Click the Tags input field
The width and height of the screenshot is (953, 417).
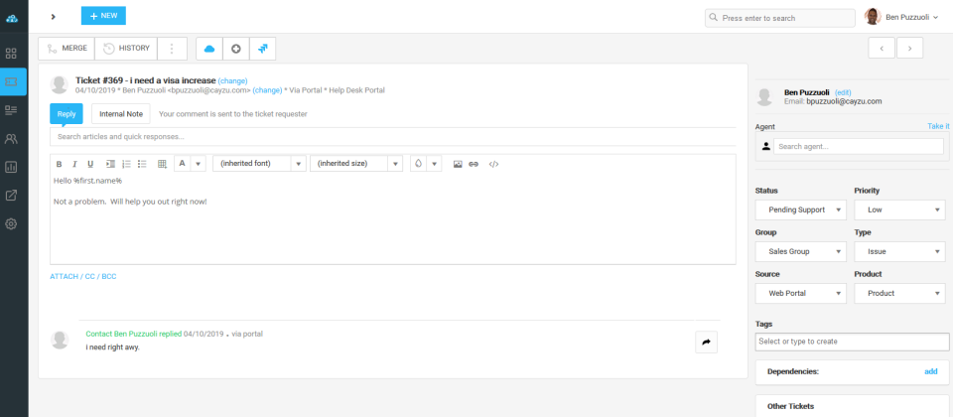(852, 342)
